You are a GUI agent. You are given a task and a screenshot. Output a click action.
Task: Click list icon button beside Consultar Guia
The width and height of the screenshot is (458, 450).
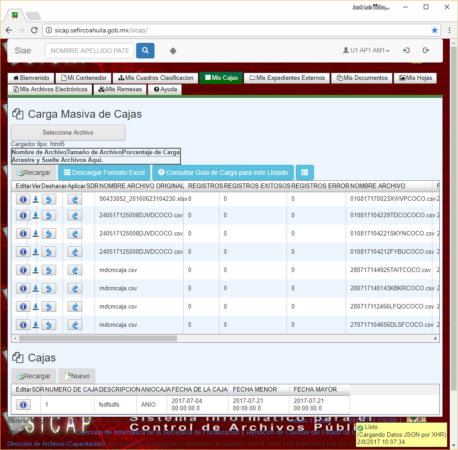click(304, 173)
